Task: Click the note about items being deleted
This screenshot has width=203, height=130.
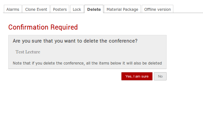Action: click(87, 63)
